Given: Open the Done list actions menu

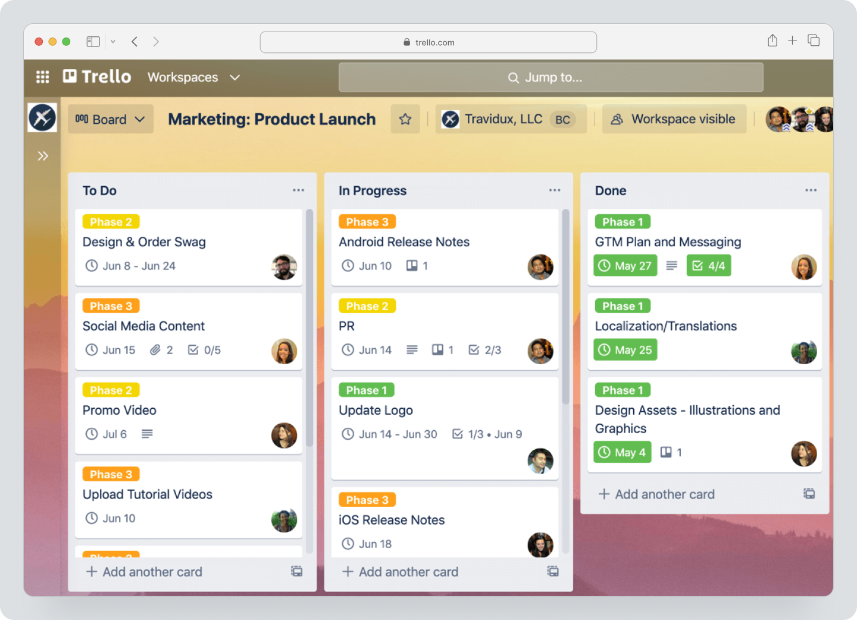Looking at the screenshot, I should coord(811,189).
